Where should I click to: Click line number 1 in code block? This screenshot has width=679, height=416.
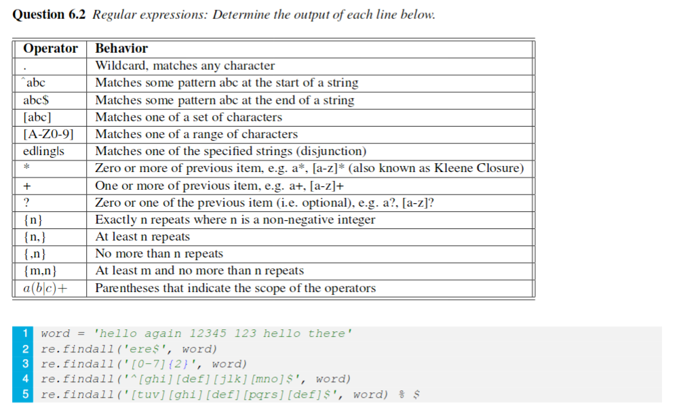24,333
